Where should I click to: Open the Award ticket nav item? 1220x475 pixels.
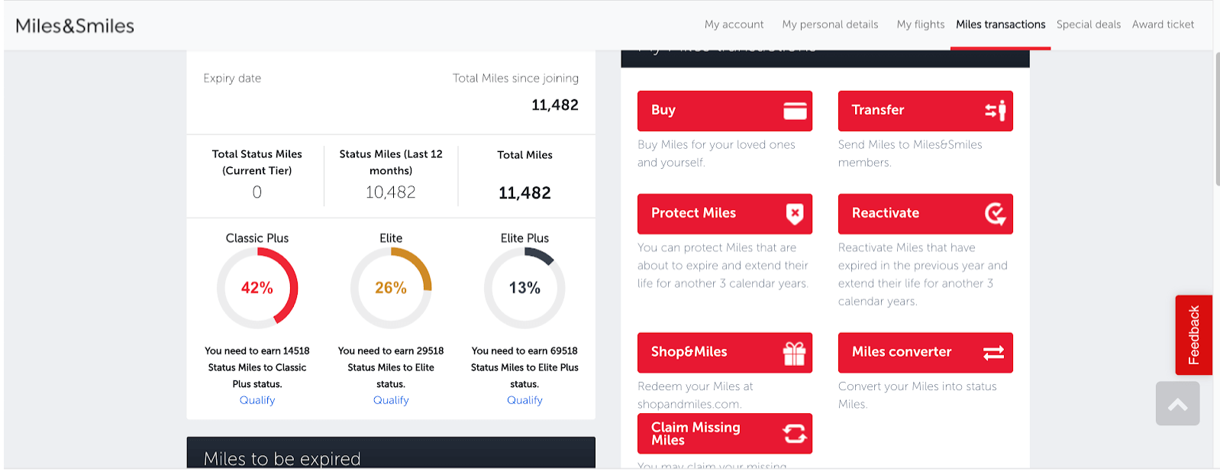coord(1163,24)
